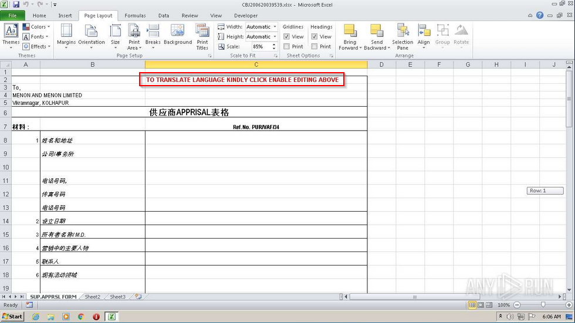Go to the last sheet tab
Viewport: 575px width, 323px height.
pos(22,297)
